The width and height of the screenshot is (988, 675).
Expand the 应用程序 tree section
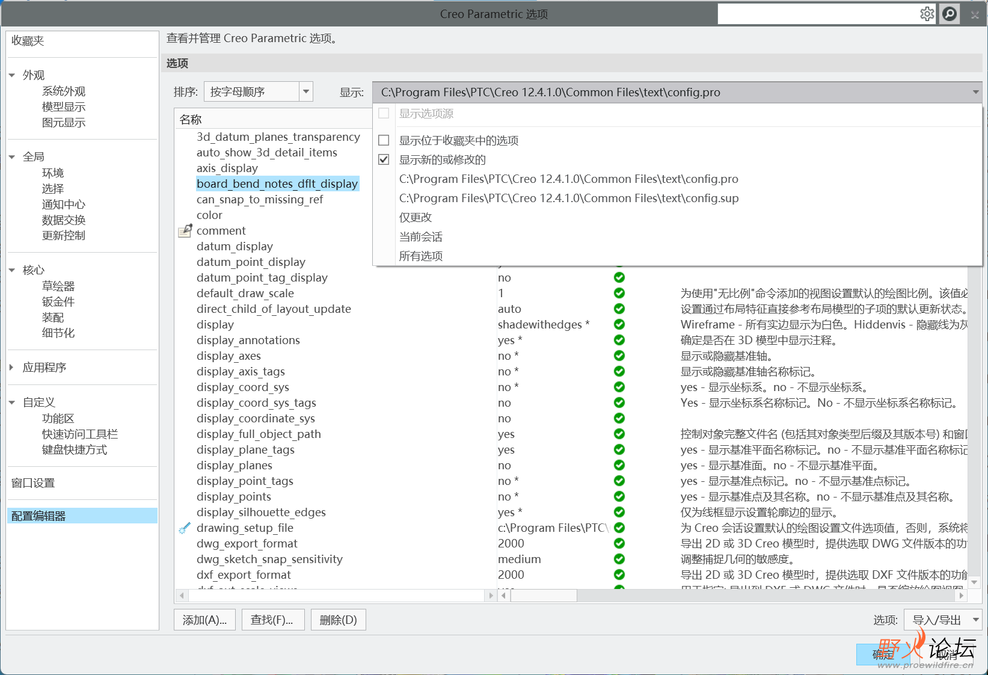(12, 367)
